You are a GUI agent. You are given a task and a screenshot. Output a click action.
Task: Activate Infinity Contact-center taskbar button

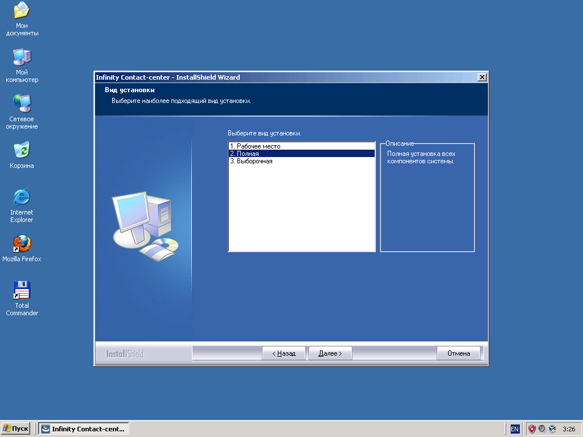[x=84, y=429]
